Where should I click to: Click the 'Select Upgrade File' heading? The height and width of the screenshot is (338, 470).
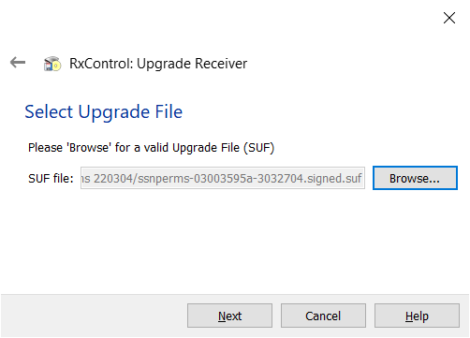click(x=104, y=112)
